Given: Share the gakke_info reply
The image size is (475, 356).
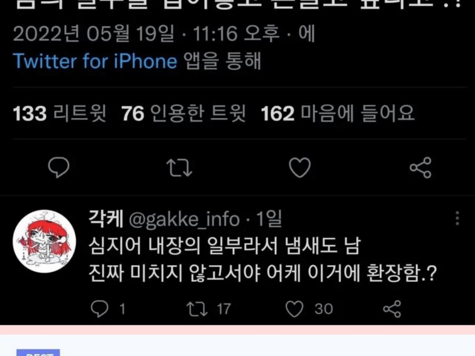Looking at the screenshot, I should coord(392,309).
